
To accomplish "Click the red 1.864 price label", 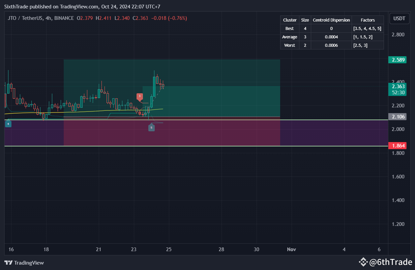I will pyautogui.click(x=397, y=145).
